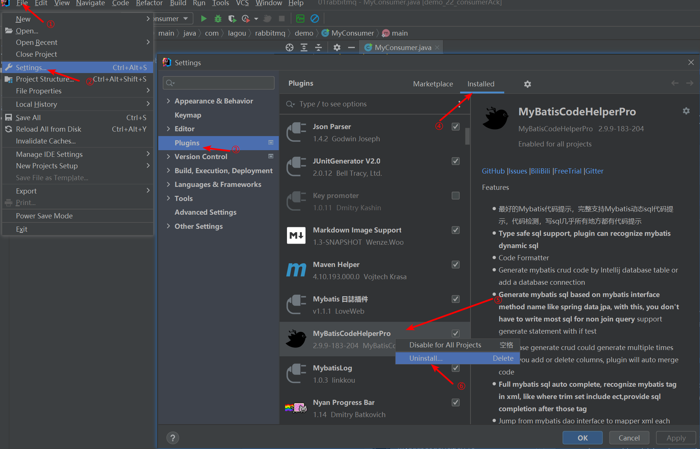Click the blue prohibited circle toolbar icon
Screen dimensions: 700x449
pyautogui.click(x=314, y=18)
